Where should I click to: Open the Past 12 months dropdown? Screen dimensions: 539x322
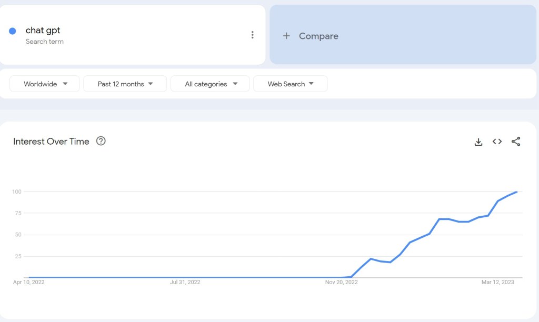pos(125,84)
